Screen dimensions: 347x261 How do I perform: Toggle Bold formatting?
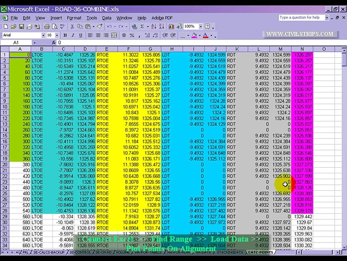pos(65,35)
